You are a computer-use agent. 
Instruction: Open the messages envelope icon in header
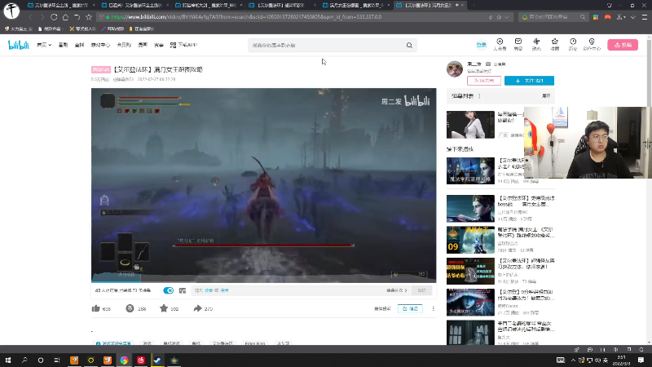click(x=518, y=42)
